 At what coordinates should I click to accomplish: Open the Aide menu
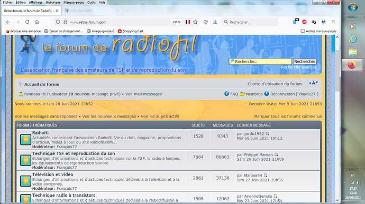click(x=102, y=2)
